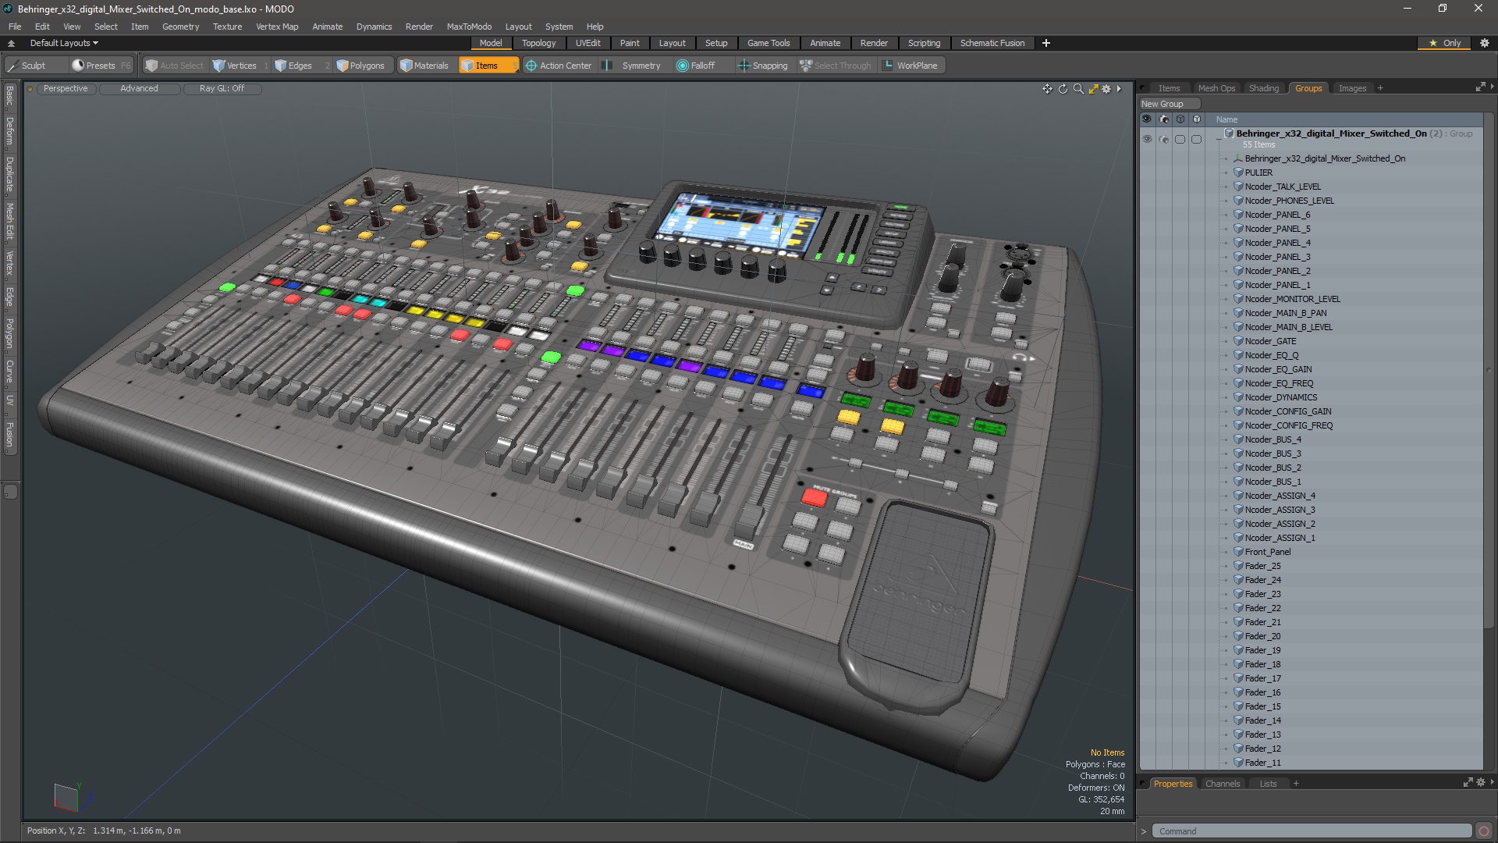Open the Ray GL: Off dropdown
Image resolution: width=1498 pixels, height=843 pixels.
click(222, 89)
